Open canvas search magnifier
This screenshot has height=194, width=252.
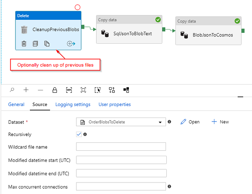tap(12, 90)
